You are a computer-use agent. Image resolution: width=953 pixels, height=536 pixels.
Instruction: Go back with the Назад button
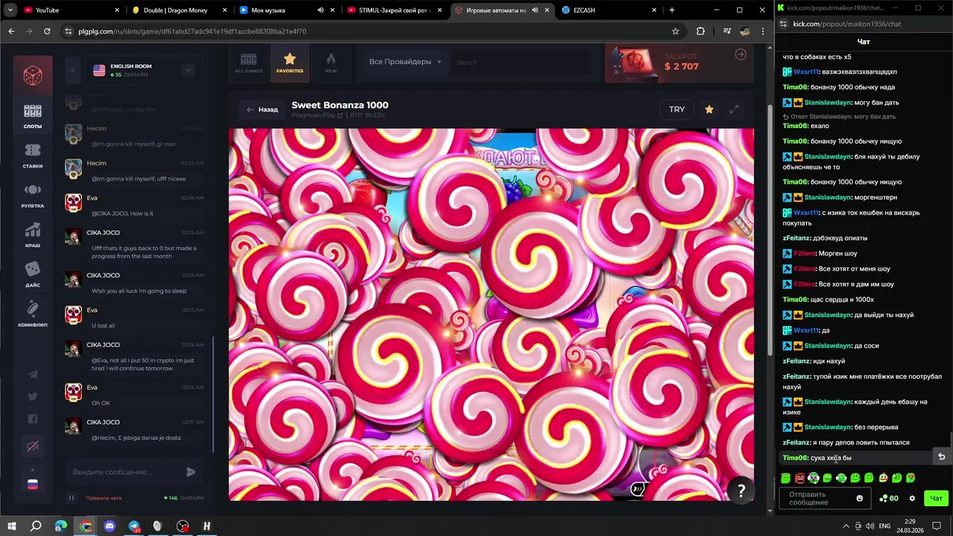click(261, 109)
